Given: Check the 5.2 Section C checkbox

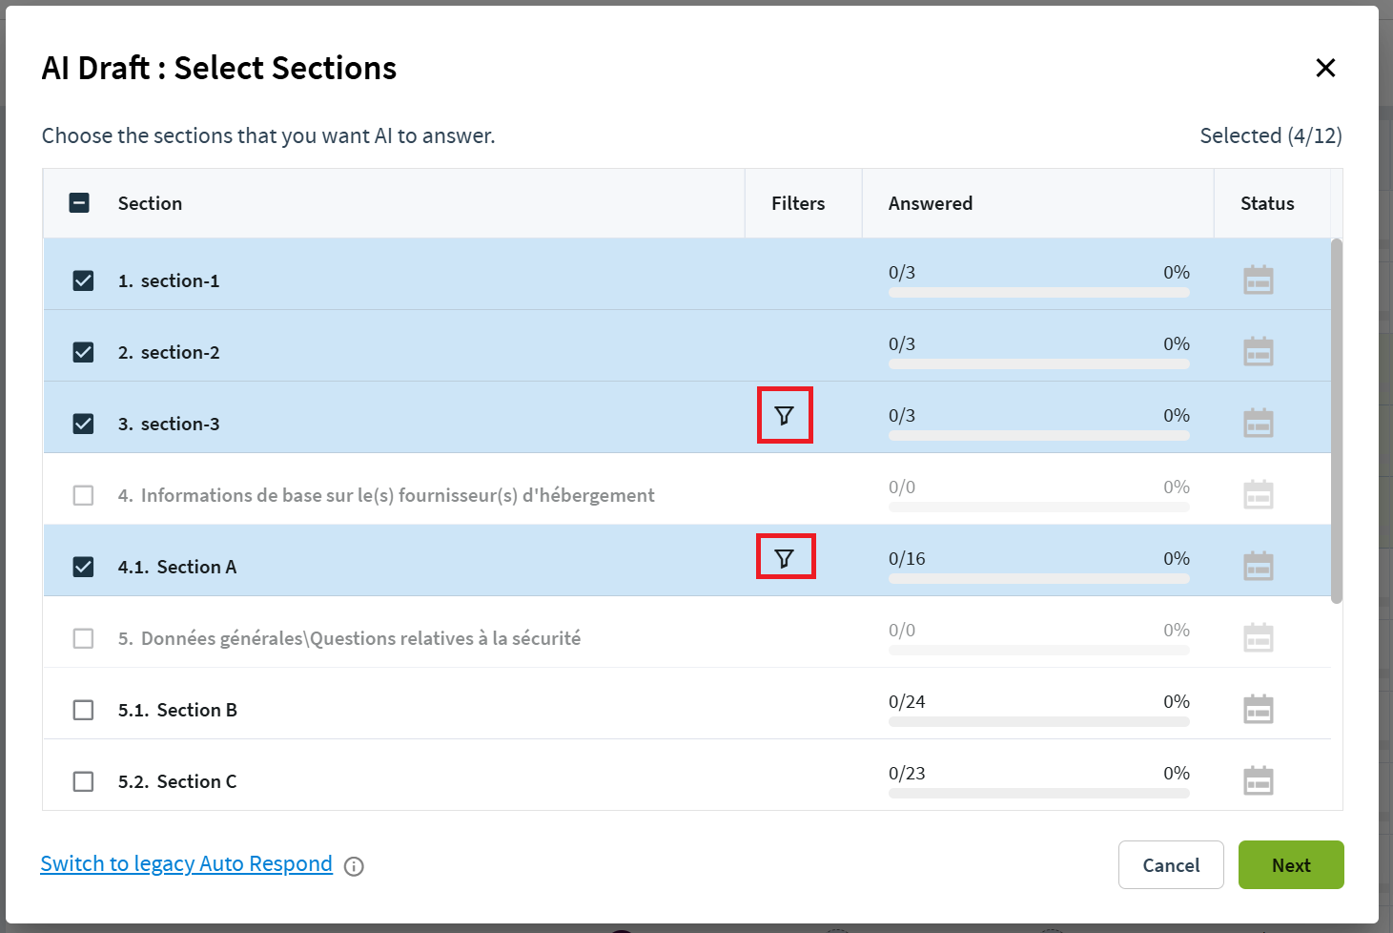Looking at the screenshot, I should [x=83, y=781].
